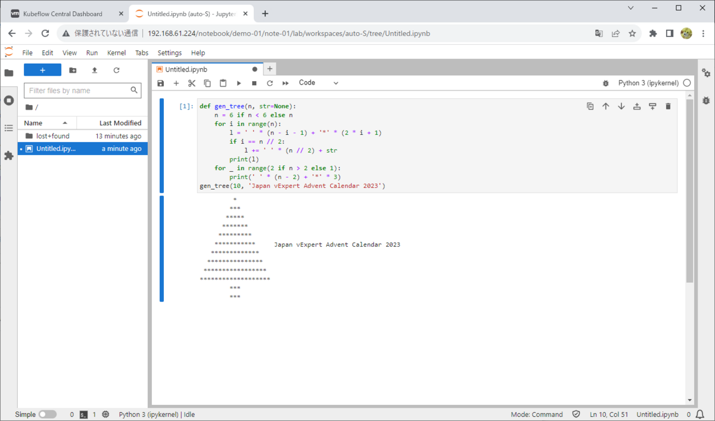Image resolution: width=715 pixels, height=421 pixels.
Task: Save the notebook with the floppy disk icon
Action: 160,83
